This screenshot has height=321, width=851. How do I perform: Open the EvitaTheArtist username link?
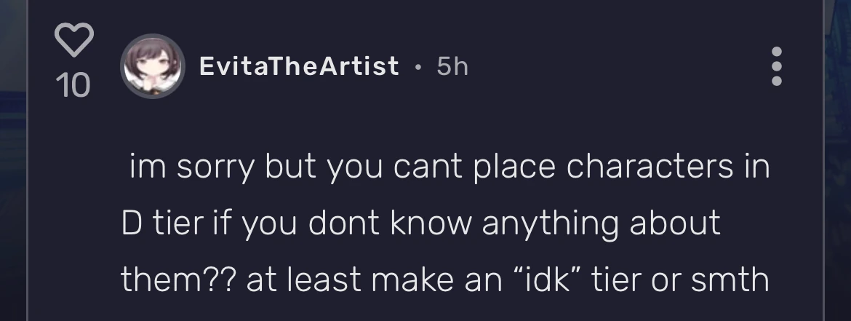tap(299, 67)
